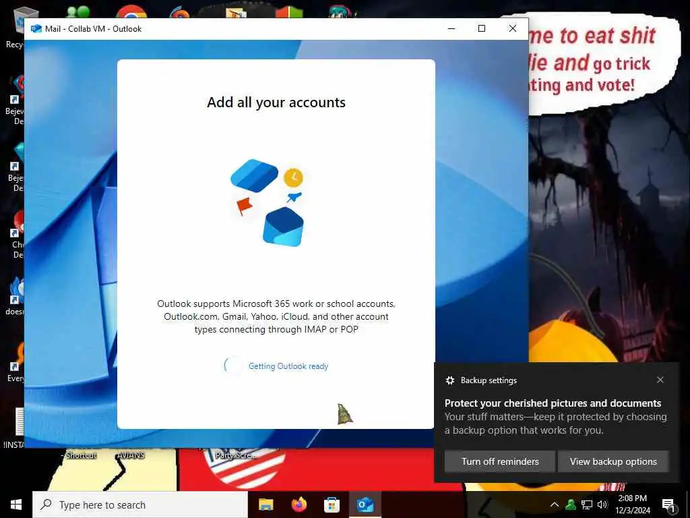Click the Add all your accounts heading
This screenshot has width=690, height=518.
[276, 103]
